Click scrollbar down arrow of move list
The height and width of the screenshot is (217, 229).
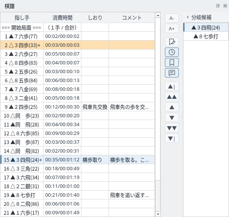(158, 214)
